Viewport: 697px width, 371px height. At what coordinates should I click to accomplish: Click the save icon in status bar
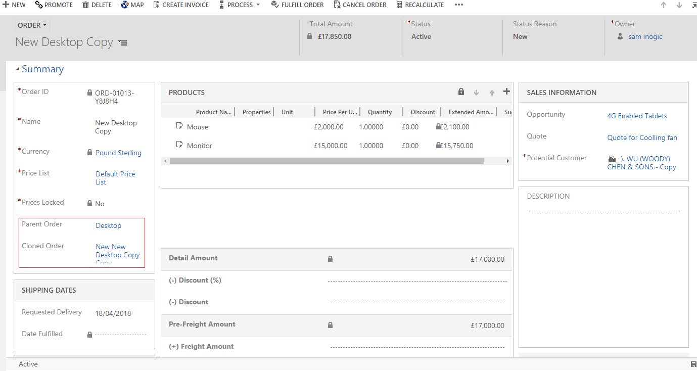[x=693, y=364]
